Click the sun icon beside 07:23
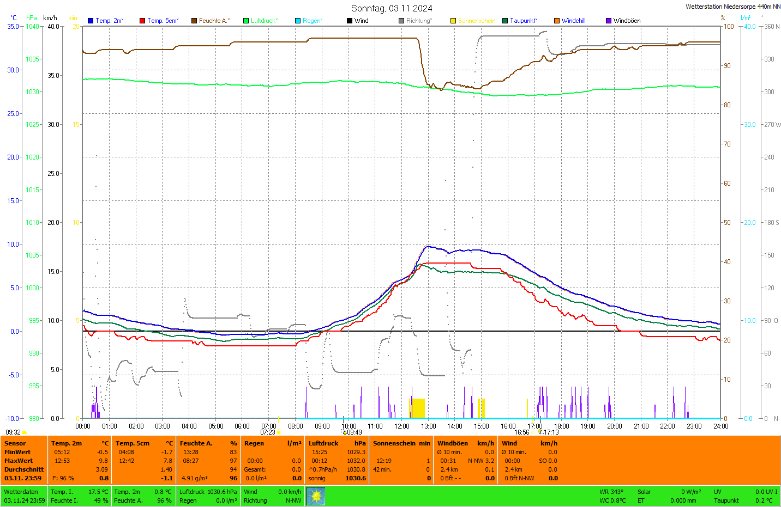Screen dimensions: 781x507 click(x=279, y=432)
